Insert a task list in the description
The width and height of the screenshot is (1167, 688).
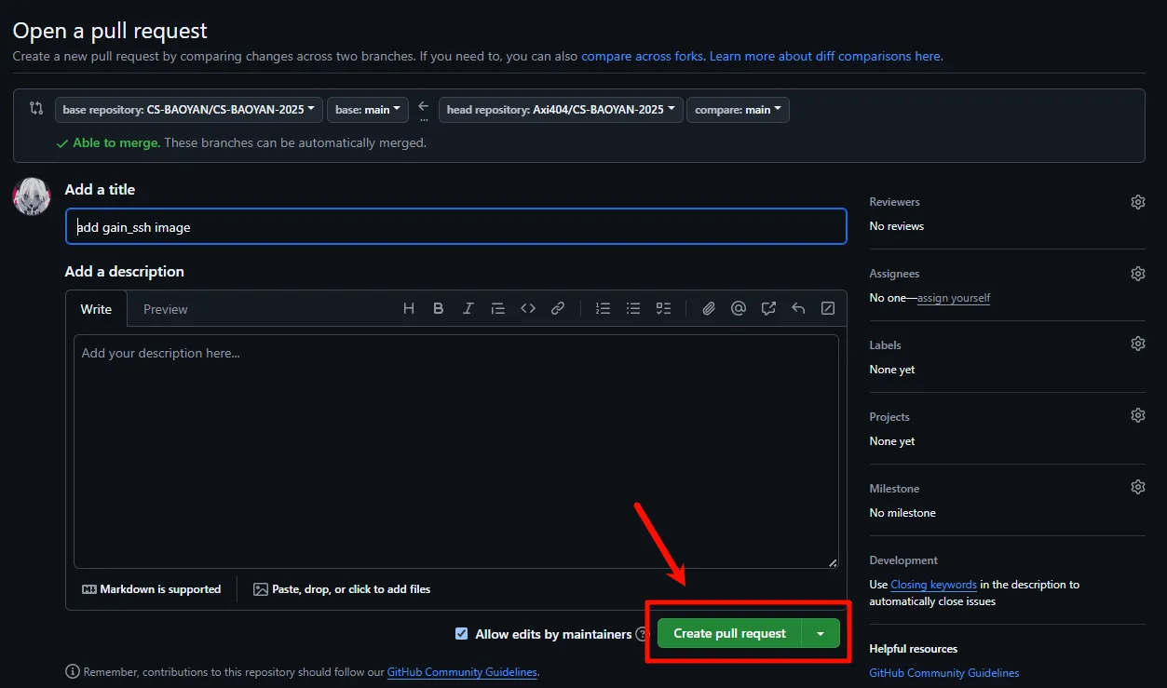click(663, 309)
